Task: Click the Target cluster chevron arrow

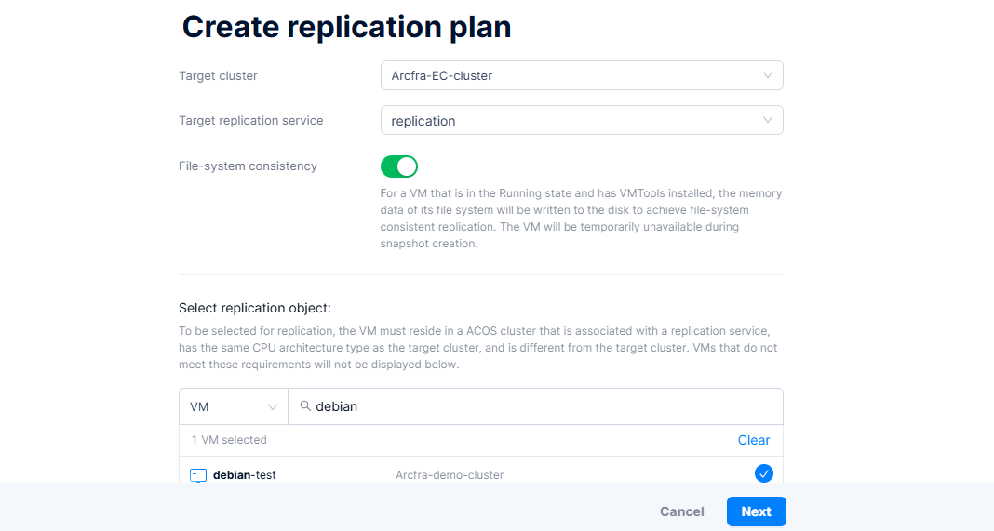Action: pyautogui.click(x=767, y=75)
